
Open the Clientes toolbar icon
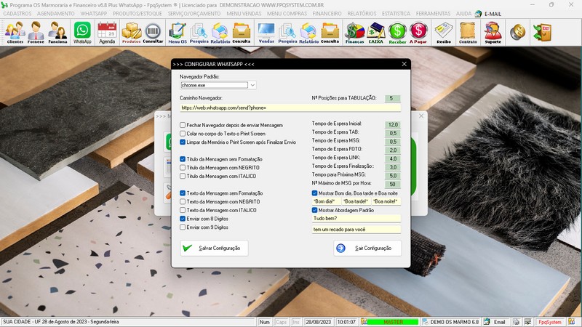(x=15, y=33)
